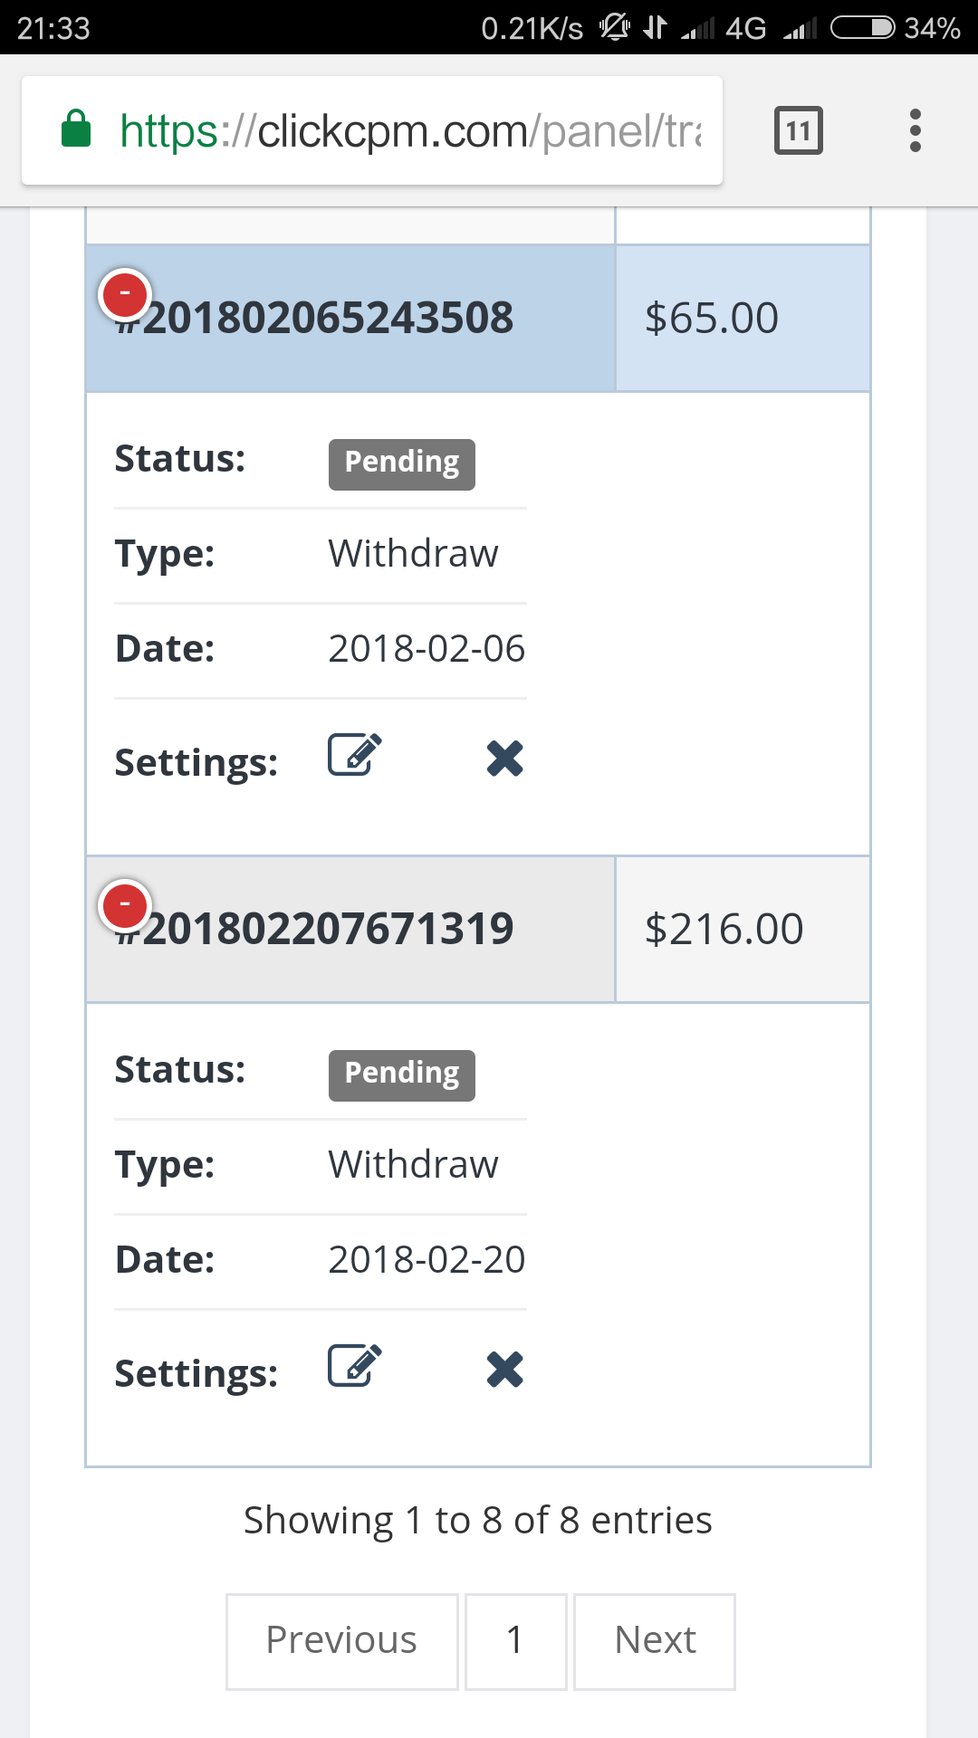
Task: Tap the clickcpm.com address bar URL
Action: (410, 131)
